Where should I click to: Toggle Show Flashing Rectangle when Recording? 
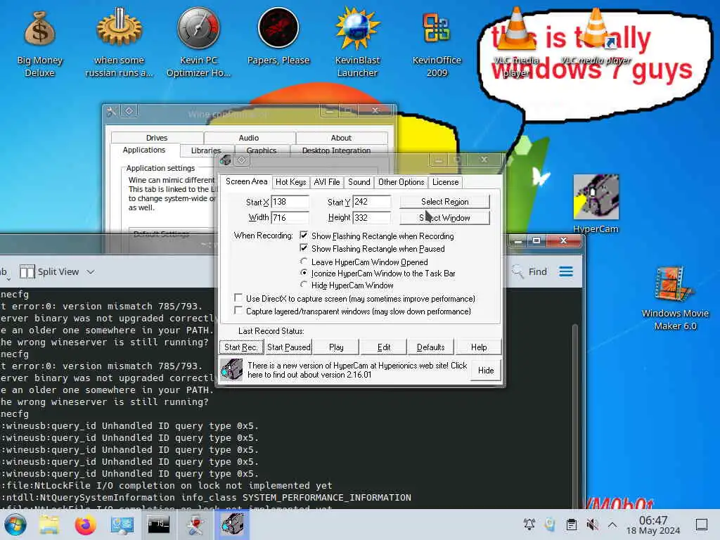point(304,235)
